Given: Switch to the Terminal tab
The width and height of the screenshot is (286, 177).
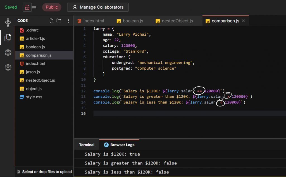Looking at the screenshot, I should (x=87, y=145).
